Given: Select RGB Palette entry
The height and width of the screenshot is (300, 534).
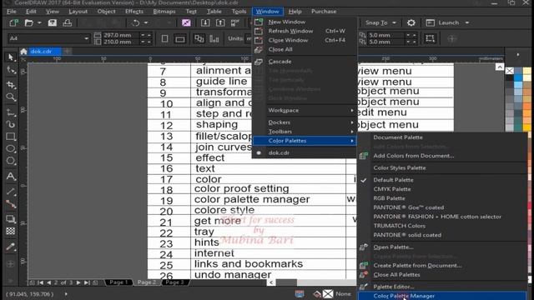Looking at the screenshot, I should point(442,198).
